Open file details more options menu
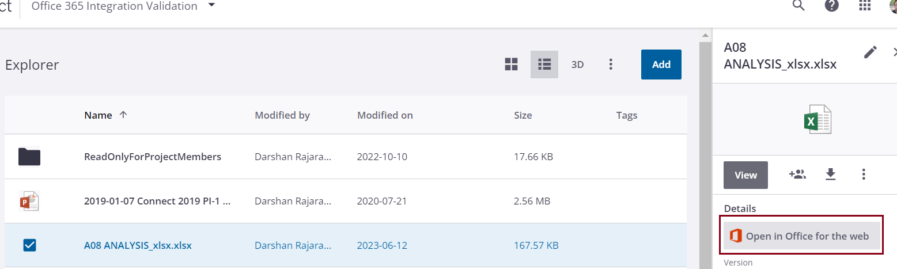 coord(864,175)
